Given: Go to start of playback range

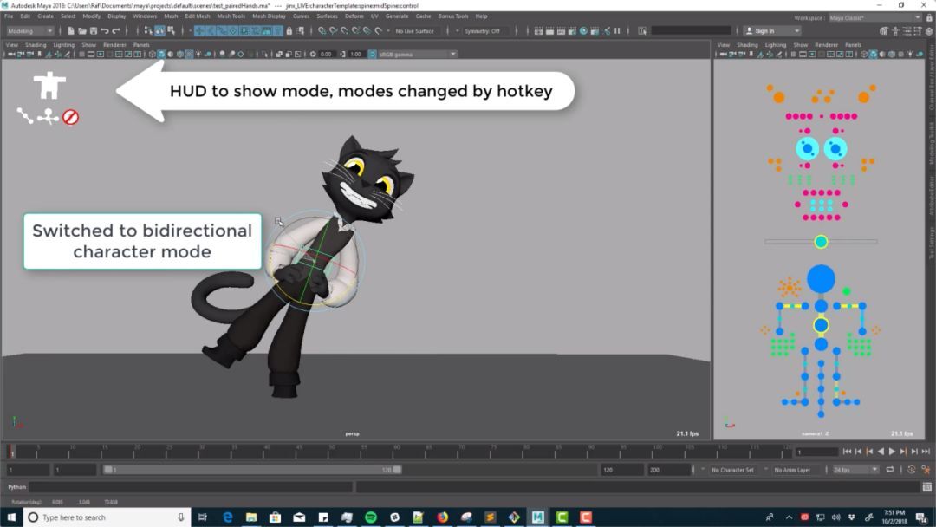Looking at the screenshot, I should click(x=847, y=452).
